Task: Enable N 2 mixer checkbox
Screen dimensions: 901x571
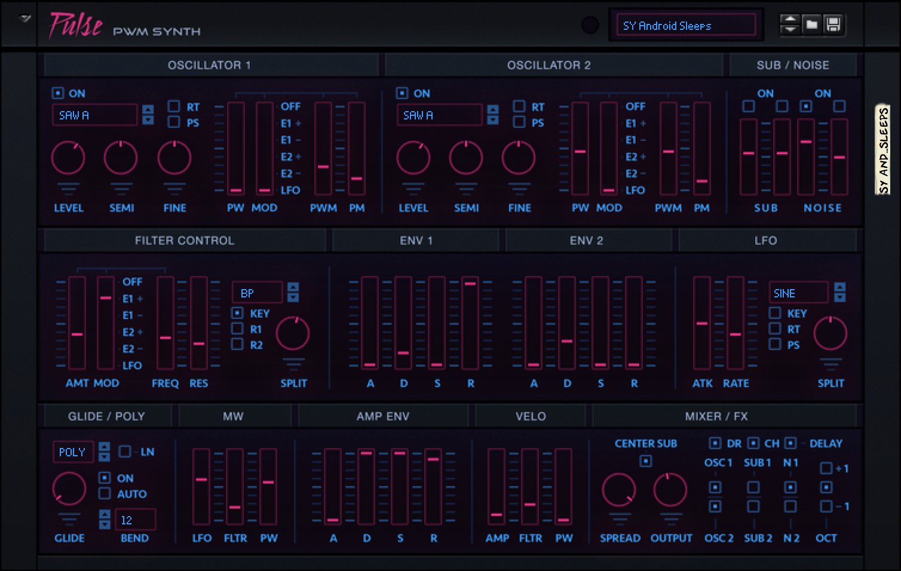Action: 790,506
